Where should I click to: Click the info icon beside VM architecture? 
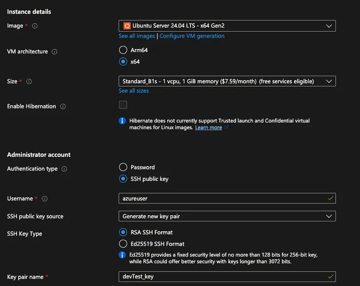pos(54,52)
